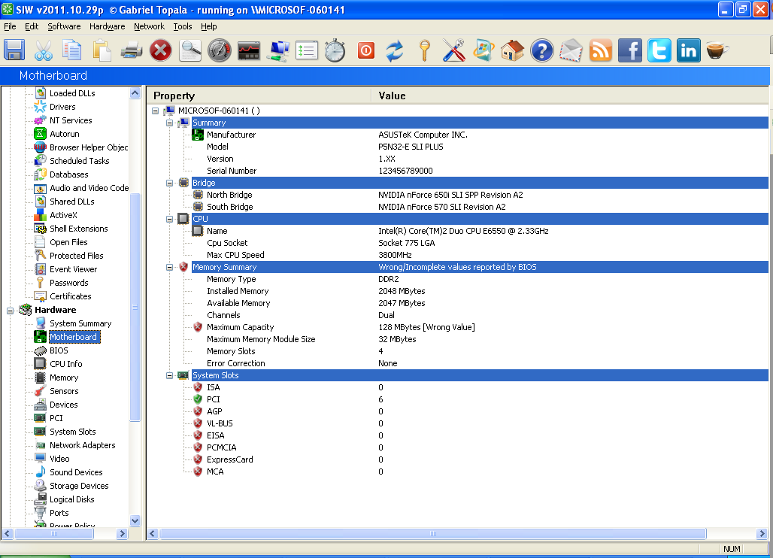
Task: Open the Edit menu
Action: [x=32, y=26]
